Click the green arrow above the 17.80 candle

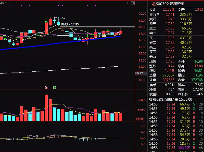click(x=108, y=29)
